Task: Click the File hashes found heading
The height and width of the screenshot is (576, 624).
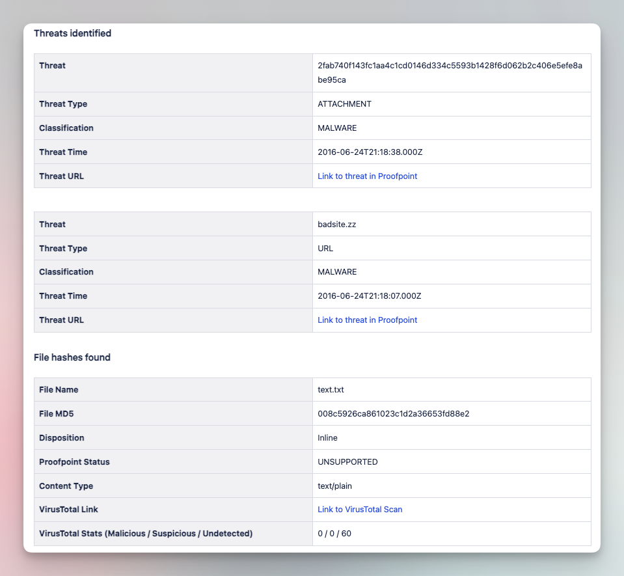Action: coord(72,357)
